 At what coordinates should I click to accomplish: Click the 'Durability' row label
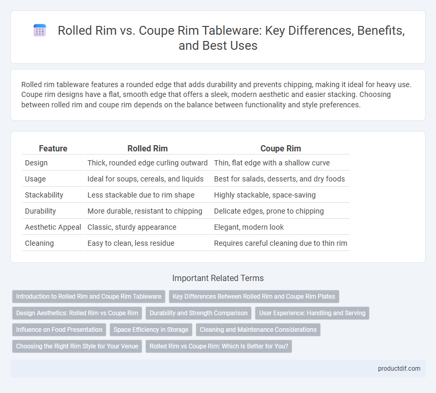40,211
